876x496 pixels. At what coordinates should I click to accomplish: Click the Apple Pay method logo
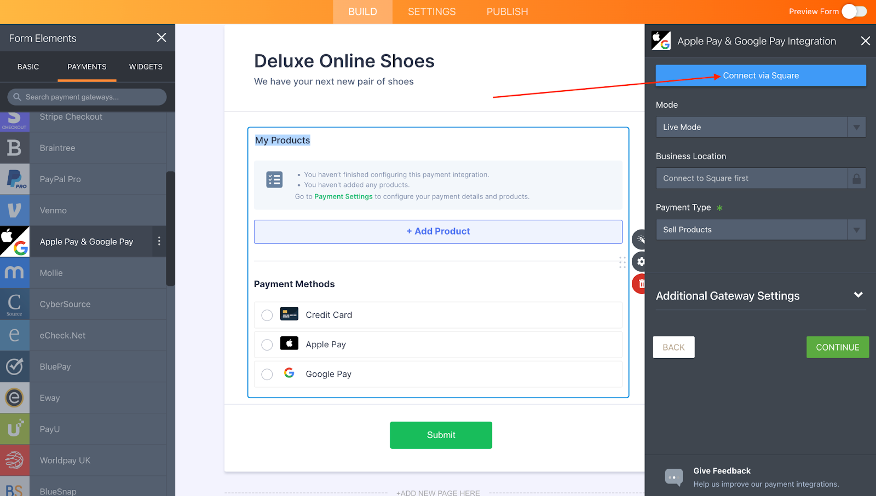(x=289, y=343)
